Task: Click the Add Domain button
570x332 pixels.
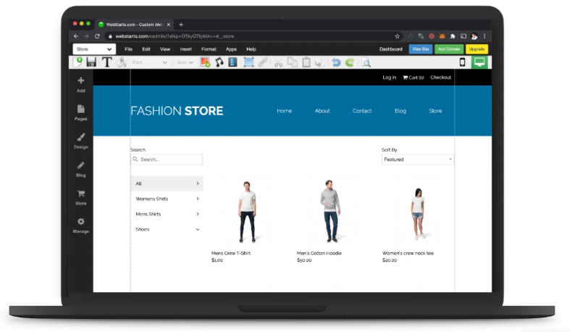Action: [x=449, y=49]
